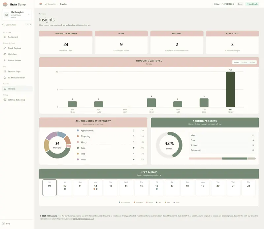264x229 pixels.
Task: Click the Appointment dot on day 16
Action: (157, 189)
